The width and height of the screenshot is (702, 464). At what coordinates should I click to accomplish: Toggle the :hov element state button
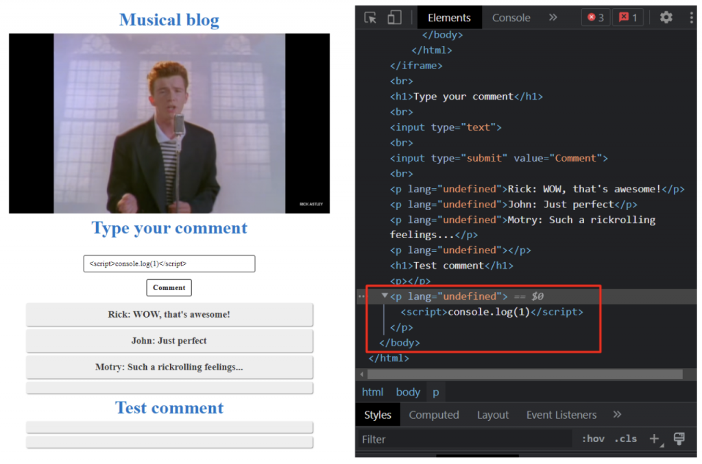coord(593,439)
